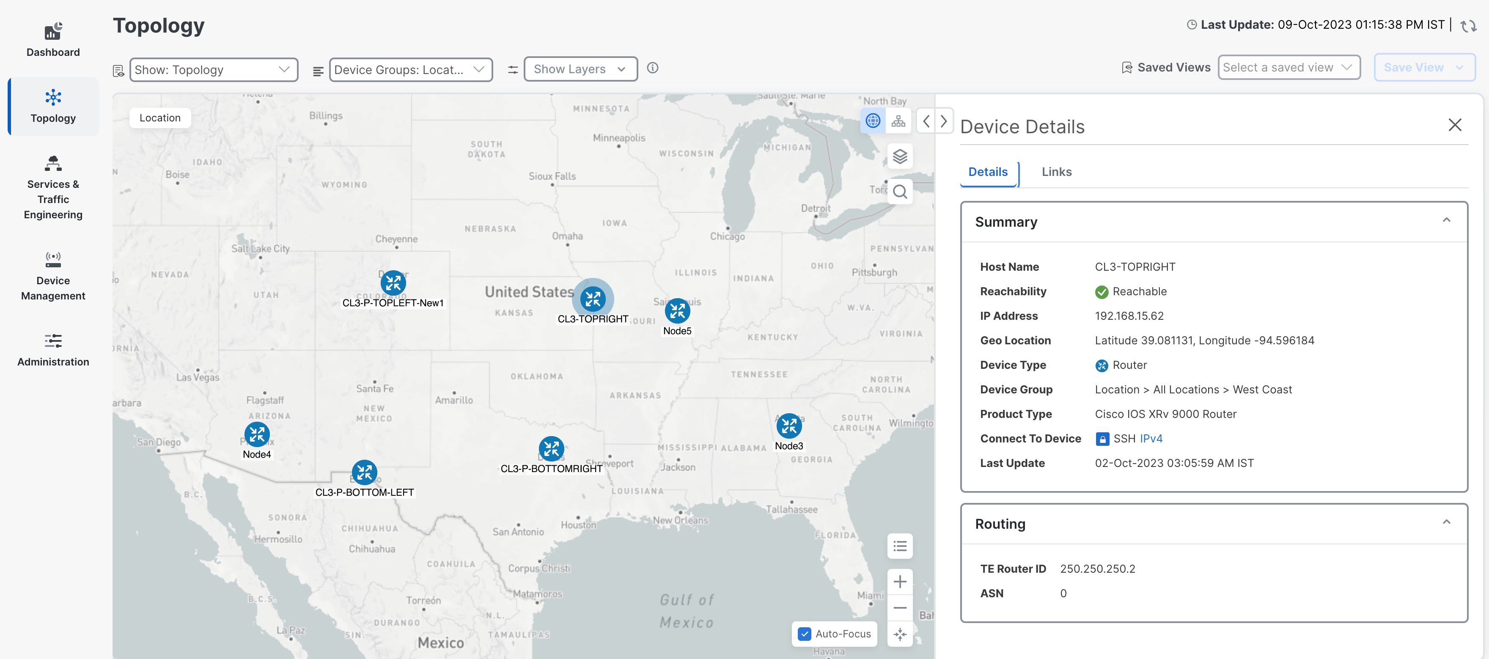Open Saved Views

point(1166,67)
